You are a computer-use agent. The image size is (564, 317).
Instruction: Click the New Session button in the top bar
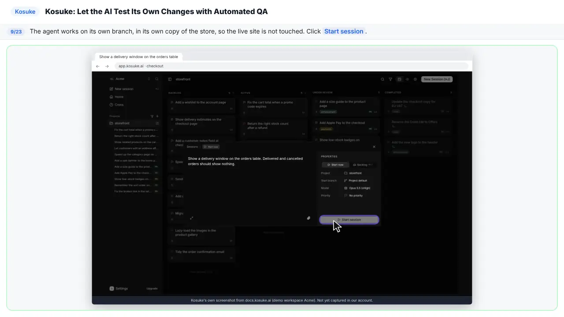[x=437, y=79]
